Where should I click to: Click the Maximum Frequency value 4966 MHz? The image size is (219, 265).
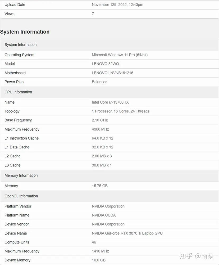pos(100,129)
